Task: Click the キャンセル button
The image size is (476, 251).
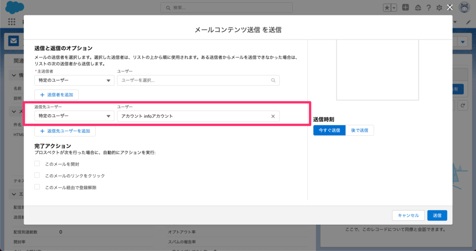Action: point(408,215)
